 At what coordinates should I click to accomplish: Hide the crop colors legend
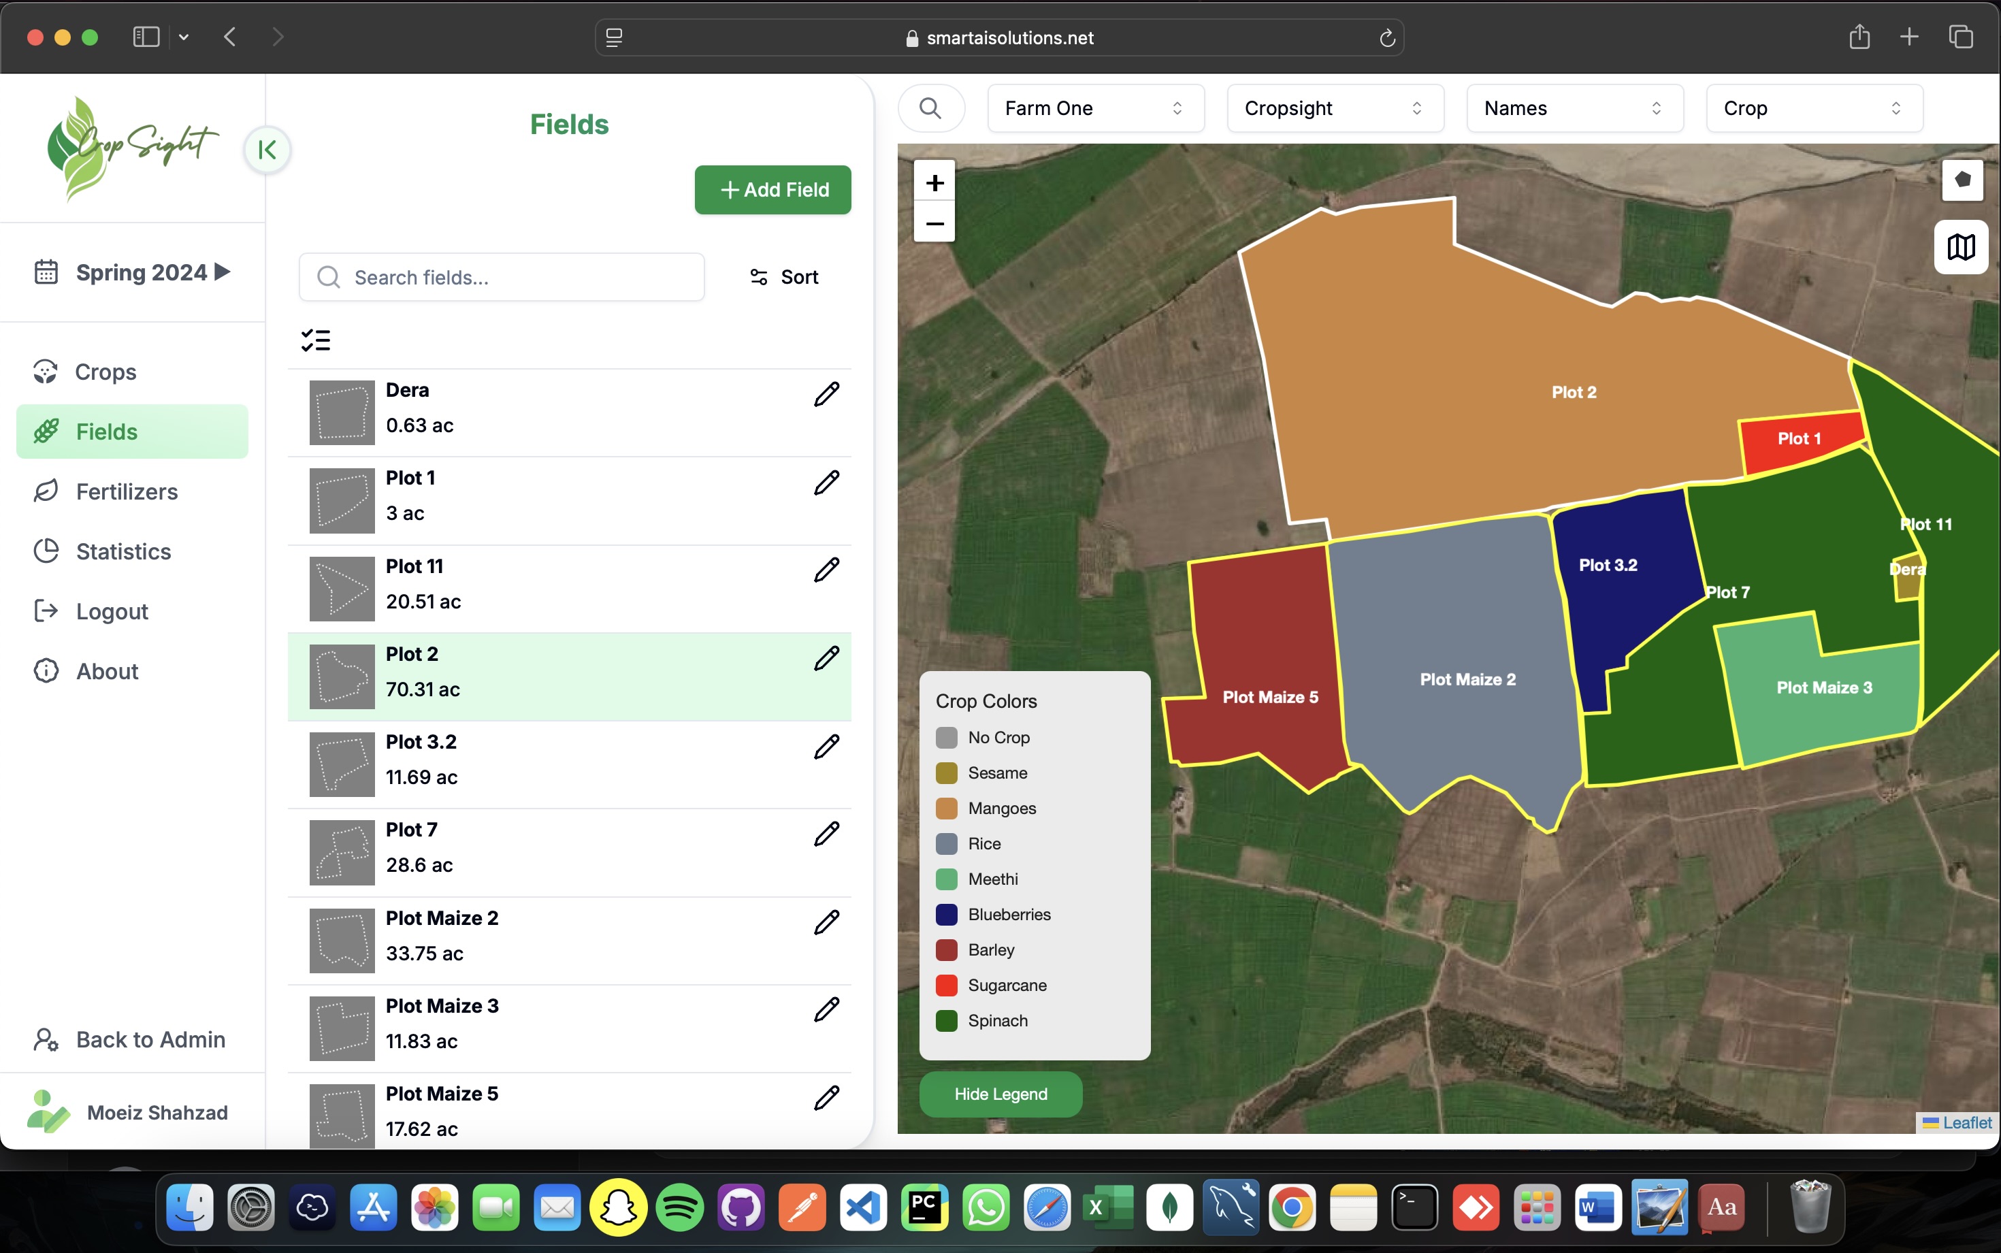pyautogui.click(x=999, y=1094)
